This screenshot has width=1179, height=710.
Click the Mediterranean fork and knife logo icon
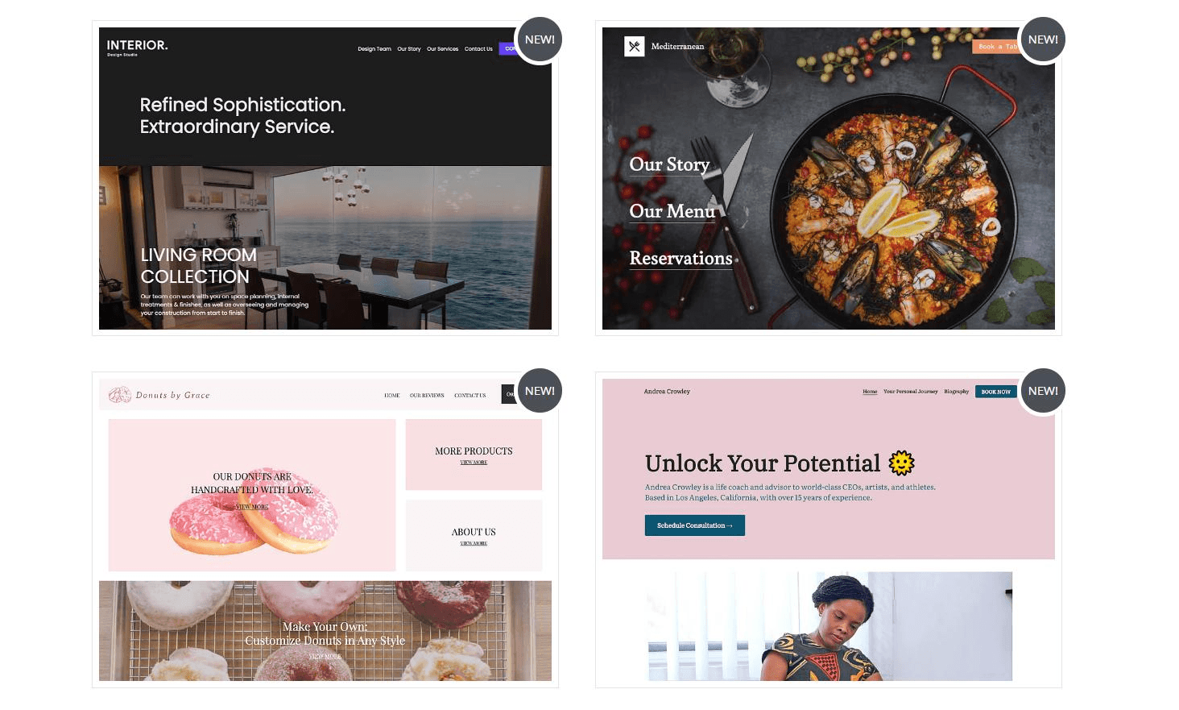coord(635,47)
